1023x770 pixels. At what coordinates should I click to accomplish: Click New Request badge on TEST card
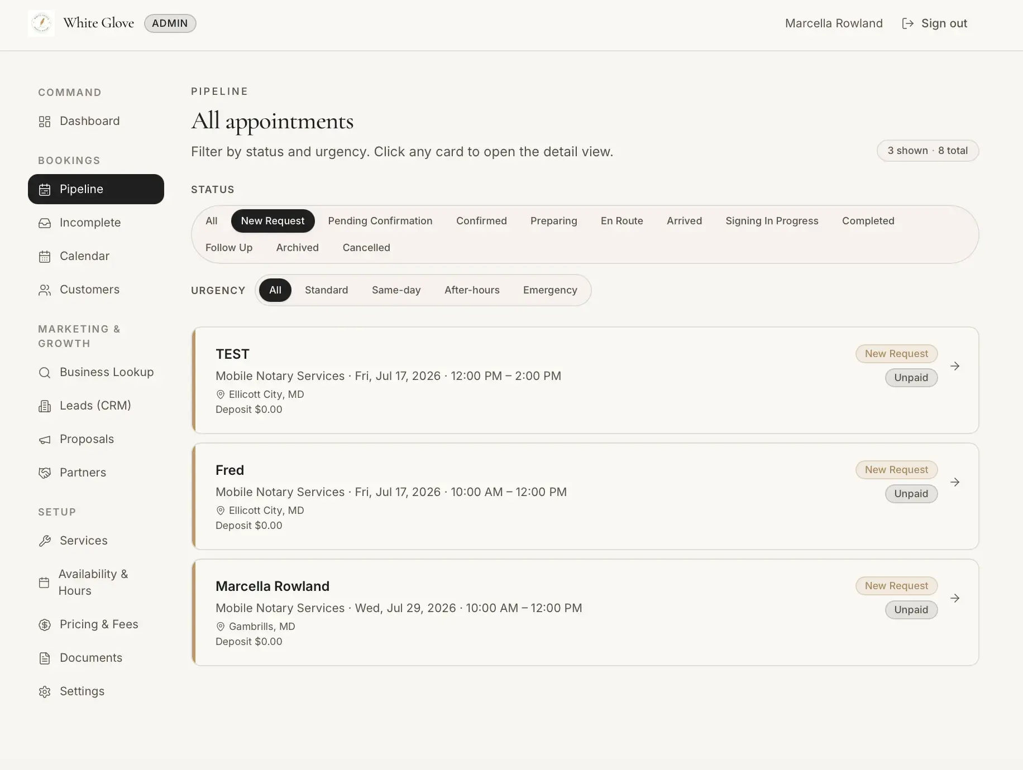(x=896, y=354)
